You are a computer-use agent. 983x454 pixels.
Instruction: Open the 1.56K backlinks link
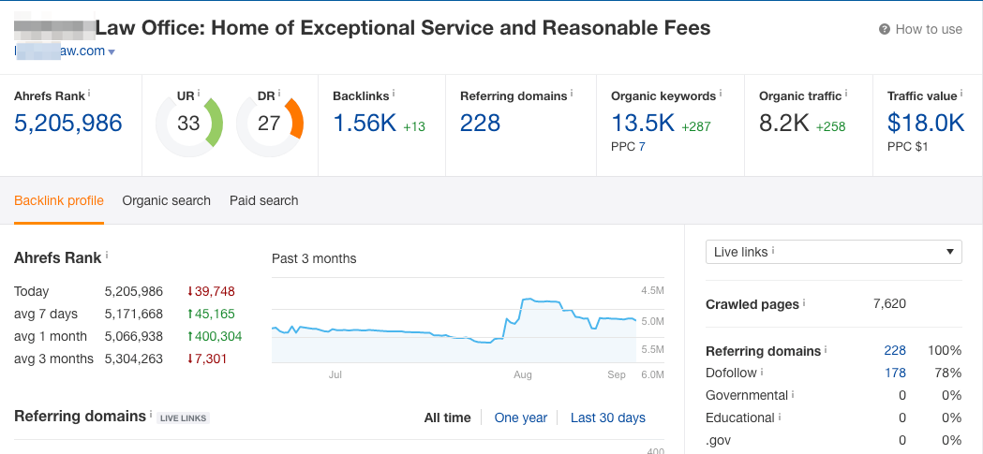click(x=365, y=123)
